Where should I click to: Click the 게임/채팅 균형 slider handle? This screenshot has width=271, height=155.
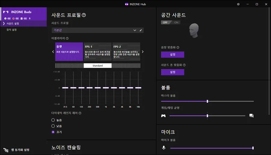[207, 116]
